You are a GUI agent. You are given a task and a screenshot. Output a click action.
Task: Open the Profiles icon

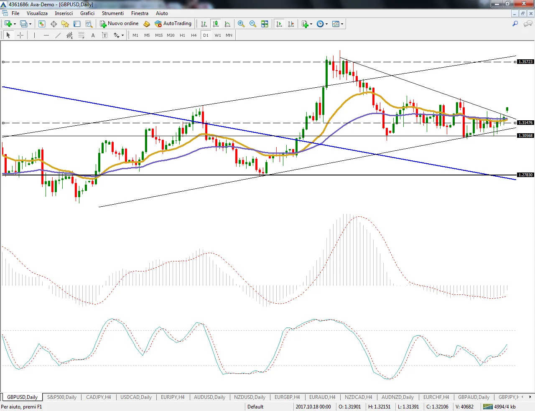[x=24, y=24]
